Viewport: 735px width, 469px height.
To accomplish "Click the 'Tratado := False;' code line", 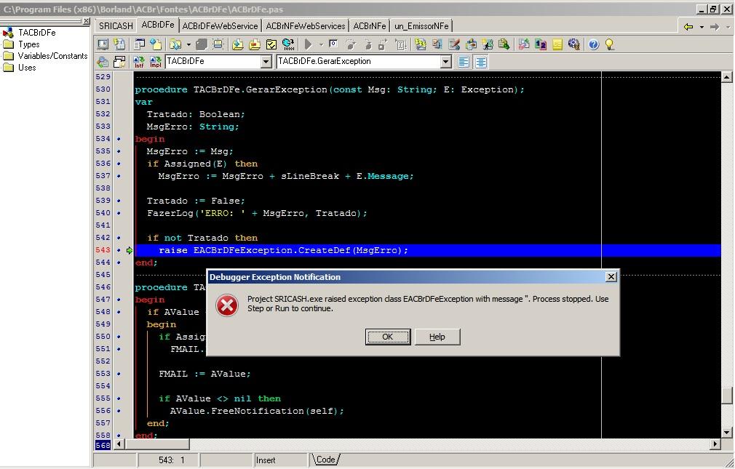I will tap(196, 201).
